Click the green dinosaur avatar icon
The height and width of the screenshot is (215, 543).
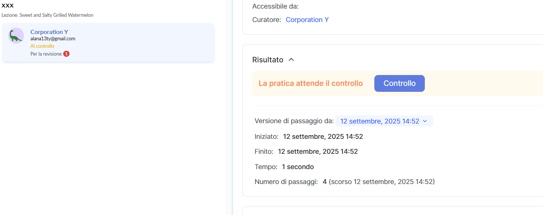[x=16, y=36]
